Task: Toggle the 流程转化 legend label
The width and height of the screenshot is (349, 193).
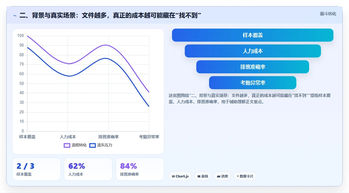Action: pyautogui.click(x=79, y=145)
